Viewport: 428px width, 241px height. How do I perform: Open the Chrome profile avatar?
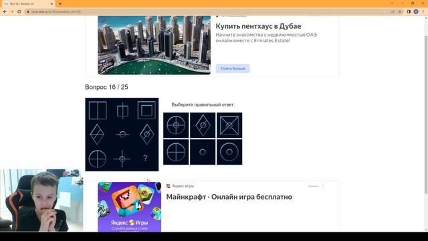point(416,12)
